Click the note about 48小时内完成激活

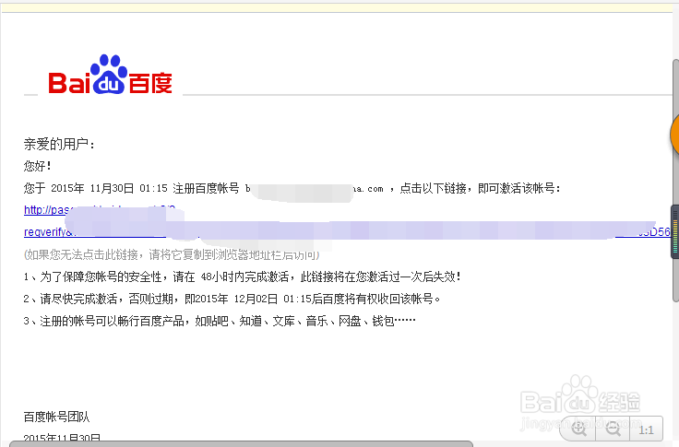(242, 276)
